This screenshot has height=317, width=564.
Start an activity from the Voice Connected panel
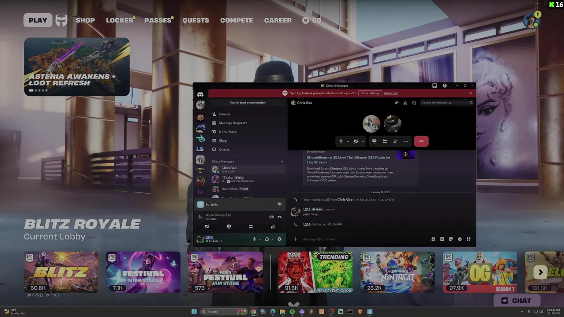click(251, 226)
